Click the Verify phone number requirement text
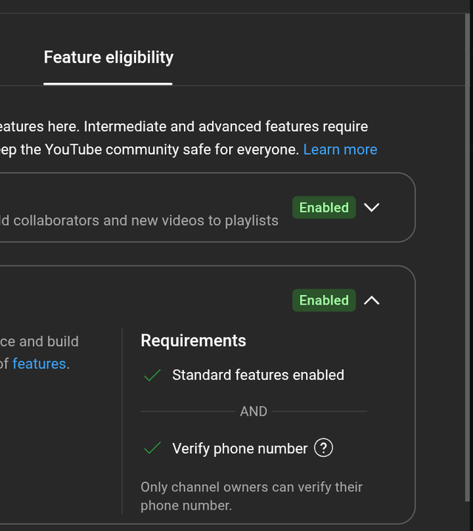The height and width of the screenshot is (531, 473). 239,448
